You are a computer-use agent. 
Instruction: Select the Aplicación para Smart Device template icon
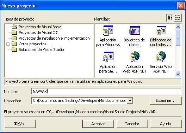click(x=108, y=57)
